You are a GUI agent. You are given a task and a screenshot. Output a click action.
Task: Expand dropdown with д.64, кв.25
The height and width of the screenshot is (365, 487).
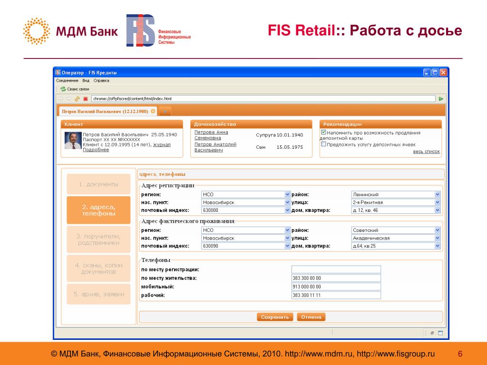(x=438, y=246)
